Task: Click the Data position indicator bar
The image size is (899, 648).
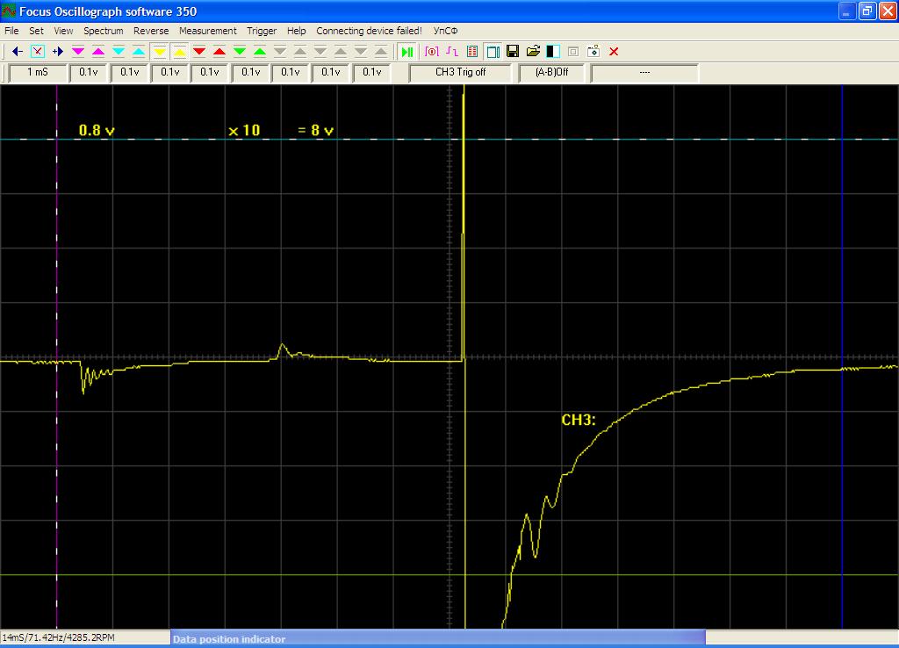Action: coord(438,638)
